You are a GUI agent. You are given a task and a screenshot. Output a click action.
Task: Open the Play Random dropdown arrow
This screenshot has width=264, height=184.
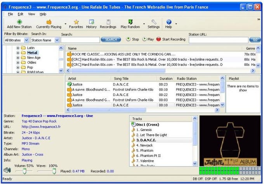coord(144,24)
